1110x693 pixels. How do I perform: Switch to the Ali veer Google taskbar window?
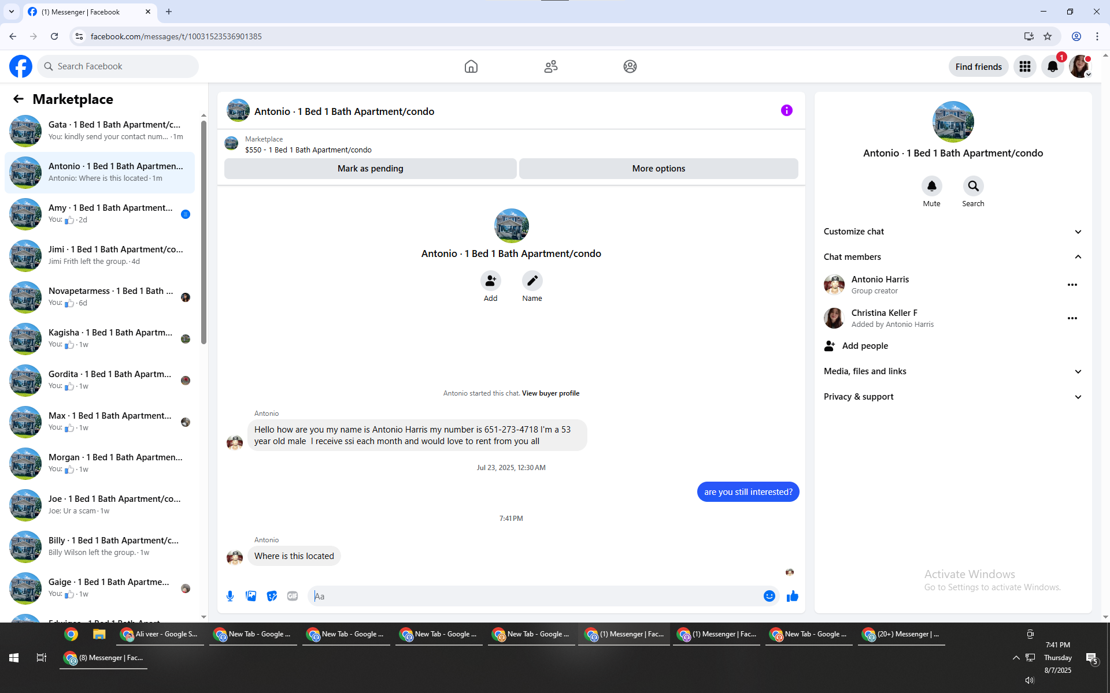click(x=160, y=634)
